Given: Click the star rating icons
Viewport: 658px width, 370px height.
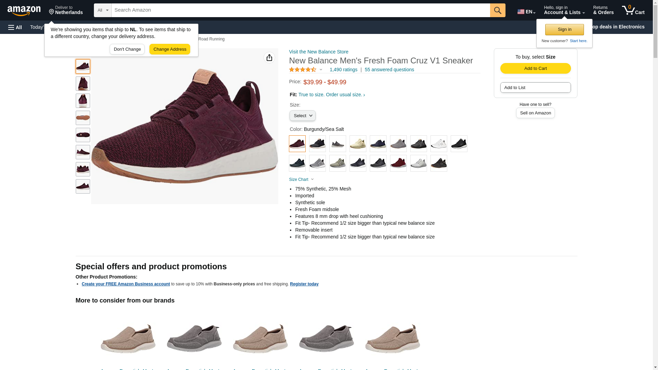Looking at the screenshot, I should (x=303, y=70).
